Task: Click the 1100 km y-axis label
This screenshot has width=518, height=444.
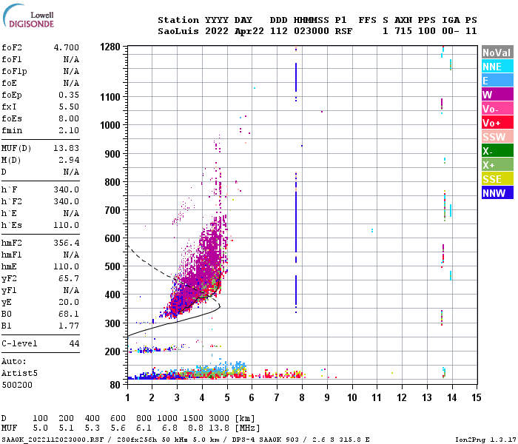Action: 110,97
